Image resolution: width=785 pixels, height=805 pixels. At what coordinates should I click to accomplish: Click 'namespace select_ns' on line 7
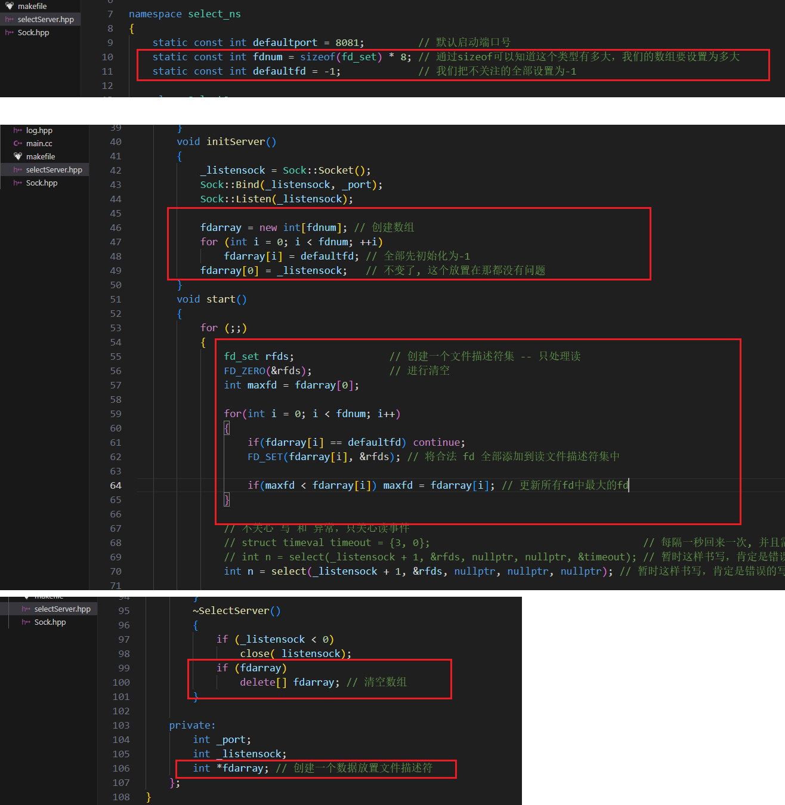point(185,14)
